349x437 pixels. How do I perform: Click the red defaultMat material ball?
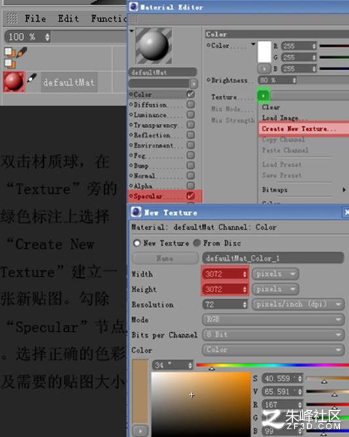pyautogui.click(x=14, y=82)
